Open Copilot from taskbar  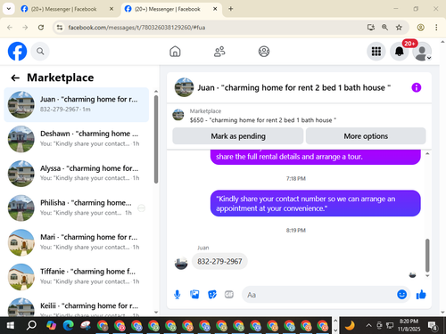click(x=51, y=326)
